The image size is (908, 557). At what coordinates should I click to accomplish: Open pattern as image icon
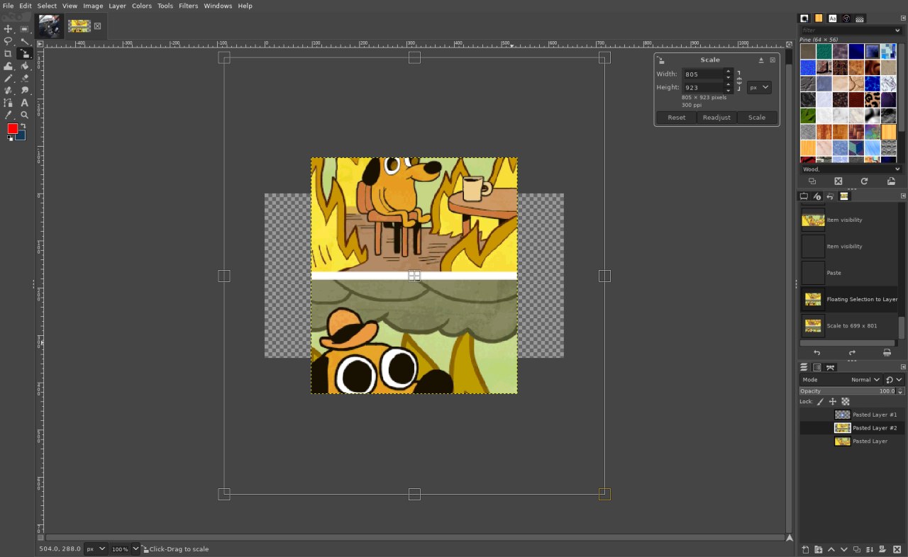[x=891, y=181]
